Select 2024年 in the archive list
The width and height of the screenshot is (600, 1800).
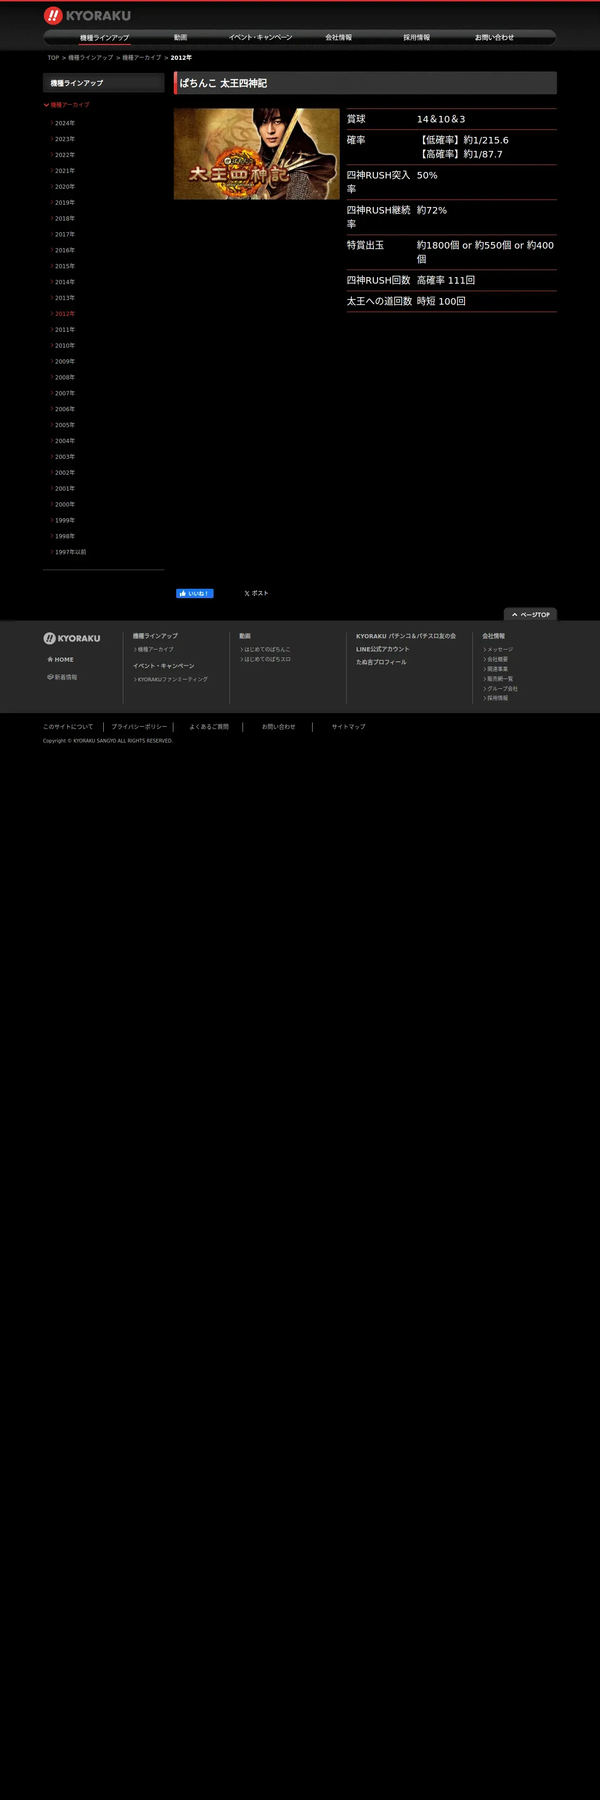click(x=64, y=123)
